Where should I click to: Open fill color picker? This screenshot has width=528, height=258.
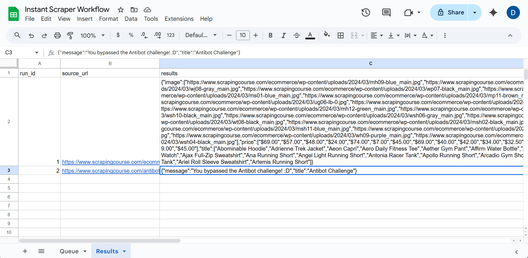[x=327, y=35]
